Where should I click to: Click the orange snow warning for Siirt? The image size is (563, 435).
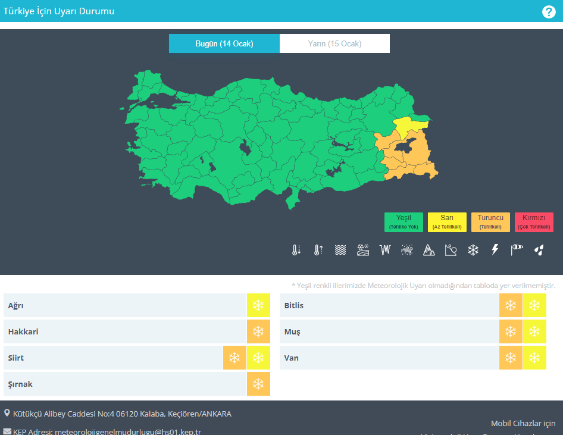pyautogui.click(x=235, y=358)
